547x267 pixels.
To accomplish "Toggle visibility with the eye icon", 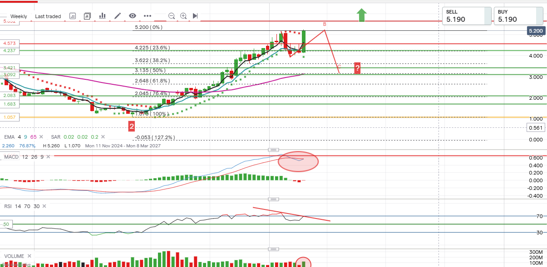I will click(x=132, y=16).
